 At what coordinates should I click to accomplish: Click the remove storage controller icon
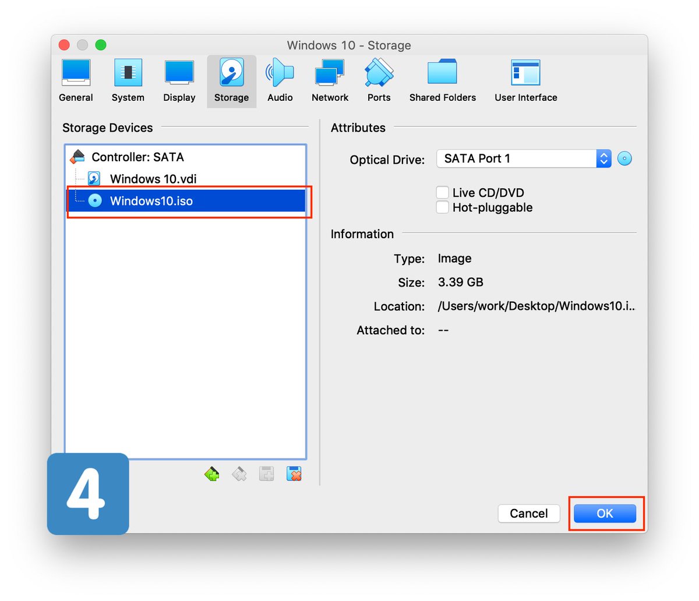point(239,474)
